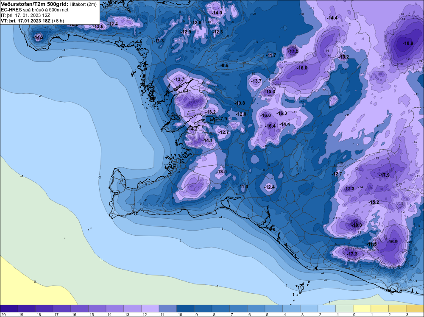Screen dimensions: 424x317
Task: Click the 0 label on the color legend
Action: [354, 314]
